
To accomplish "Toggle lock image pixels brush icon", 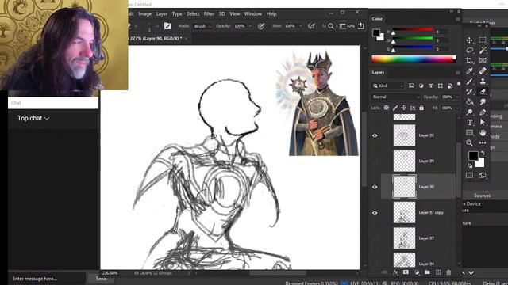I will point(395,108).
